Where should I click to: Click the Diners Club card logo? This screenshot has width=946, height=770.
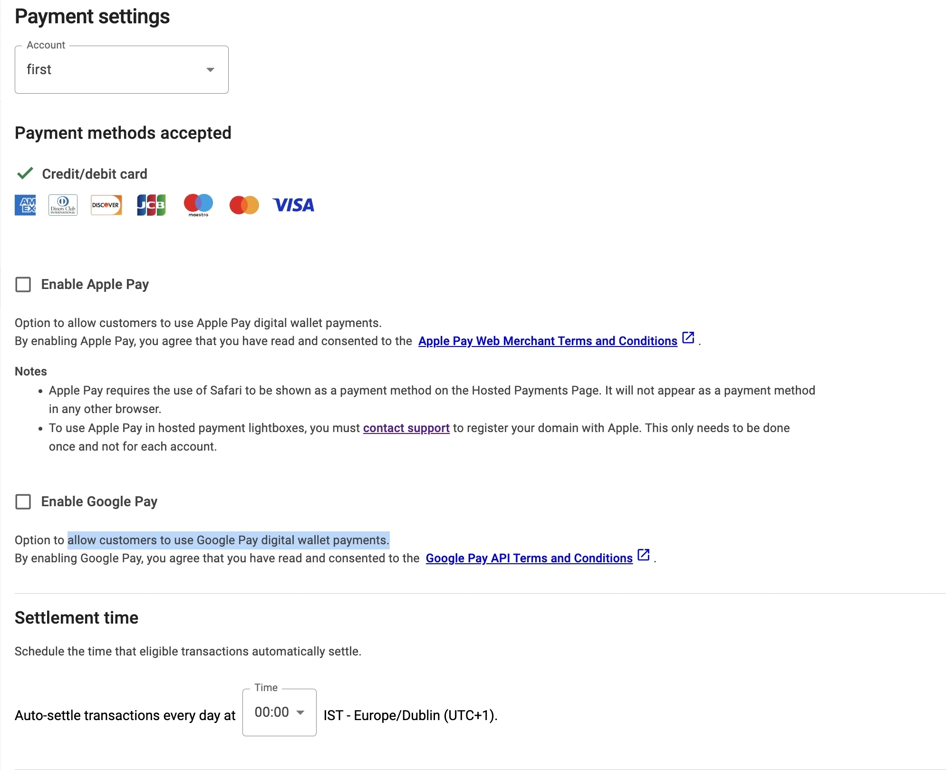tap(63, 205)
